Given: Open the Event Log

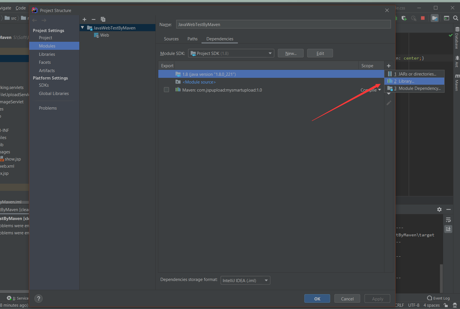Looking at the screenshot, I should coord(438,298).
